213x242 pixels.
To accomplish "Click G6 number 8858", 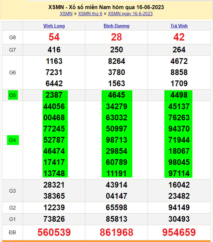I will 179,72.
